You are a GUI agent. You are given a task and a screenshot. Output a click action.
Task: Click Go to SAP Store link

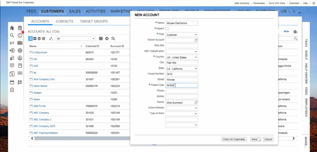tap(277, 3)
